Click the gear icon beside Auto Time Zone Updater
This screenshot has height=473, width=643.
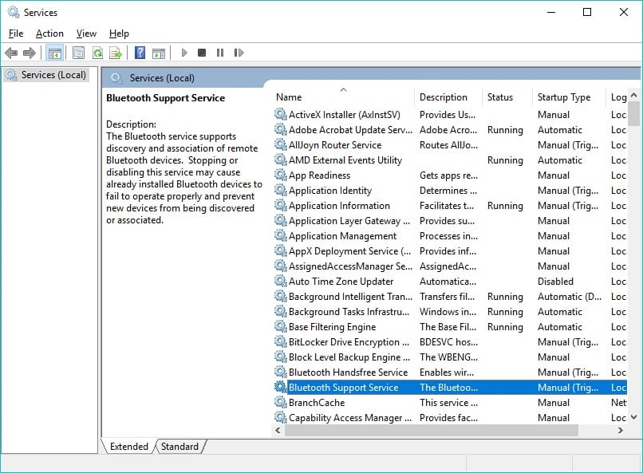point(281,282)
